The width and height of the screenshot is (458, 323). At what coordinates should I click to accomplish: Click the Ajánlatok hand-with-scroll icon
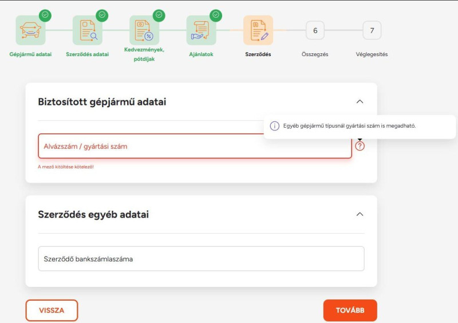tap(202, 30)
